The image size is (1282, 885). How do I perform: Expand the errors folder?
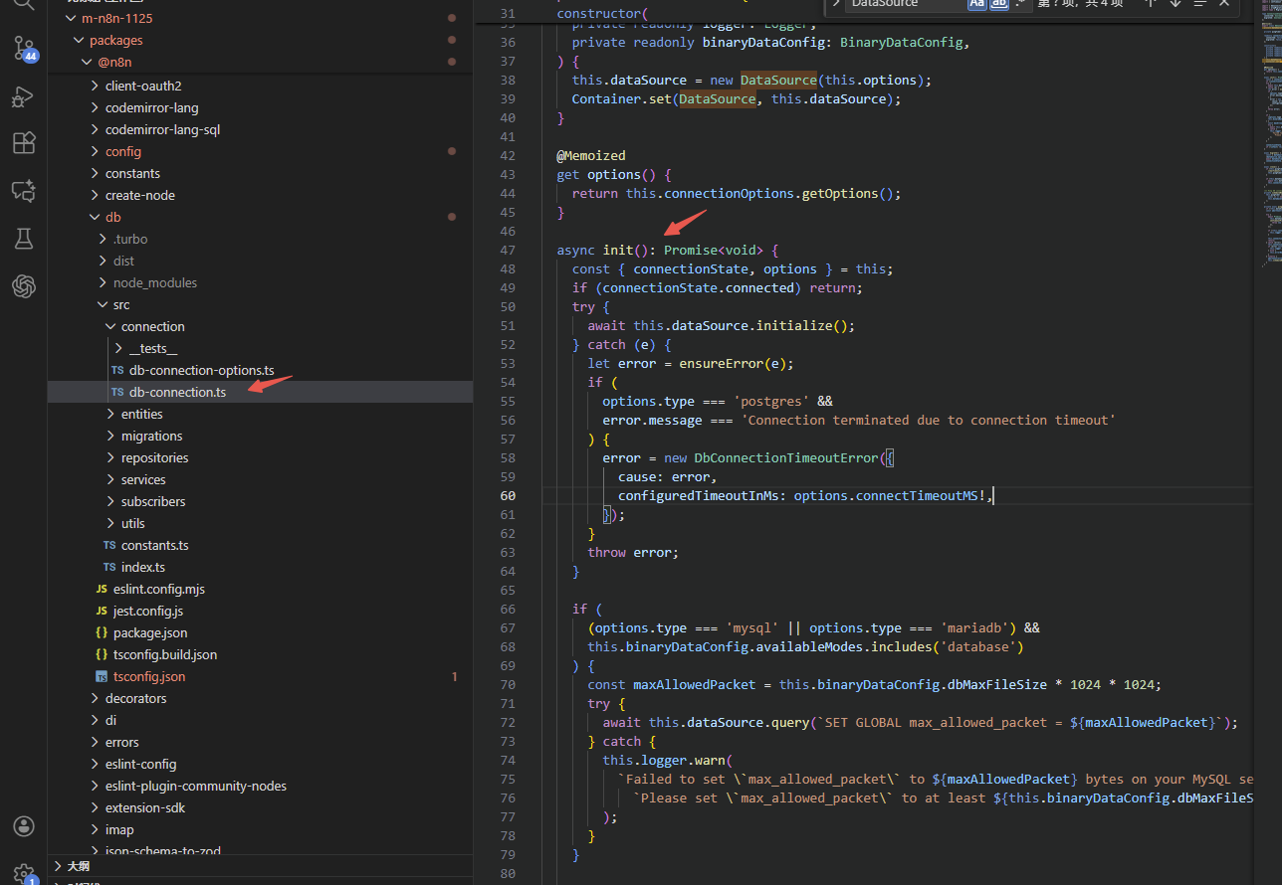click(94, 742)
